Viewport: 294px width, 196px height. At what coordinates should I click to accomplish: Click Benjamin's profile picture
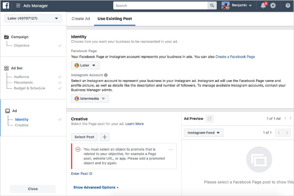pos(225,5)
